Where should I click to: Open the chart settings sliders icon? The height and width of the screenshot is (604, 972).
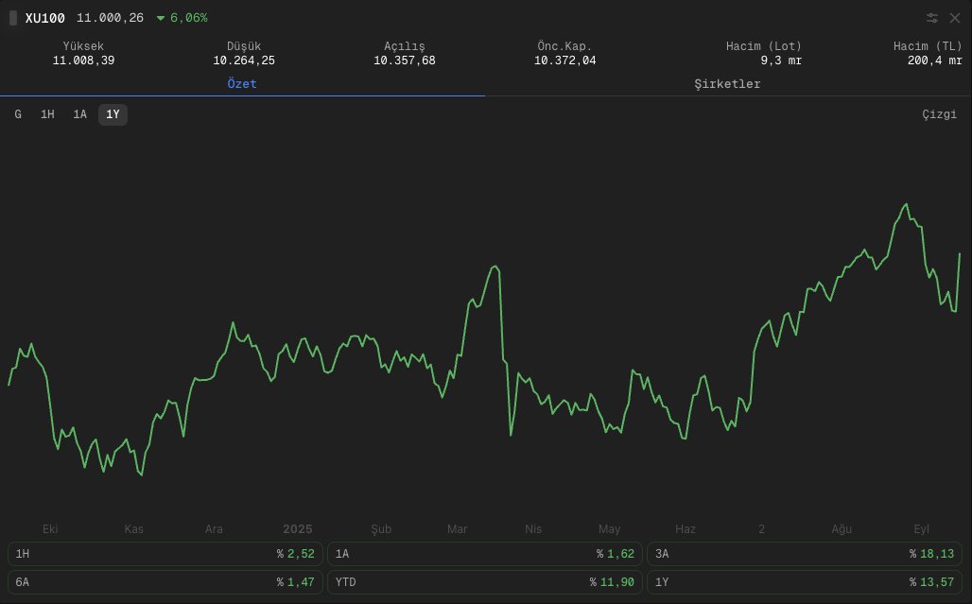click(x=932, y=18)
